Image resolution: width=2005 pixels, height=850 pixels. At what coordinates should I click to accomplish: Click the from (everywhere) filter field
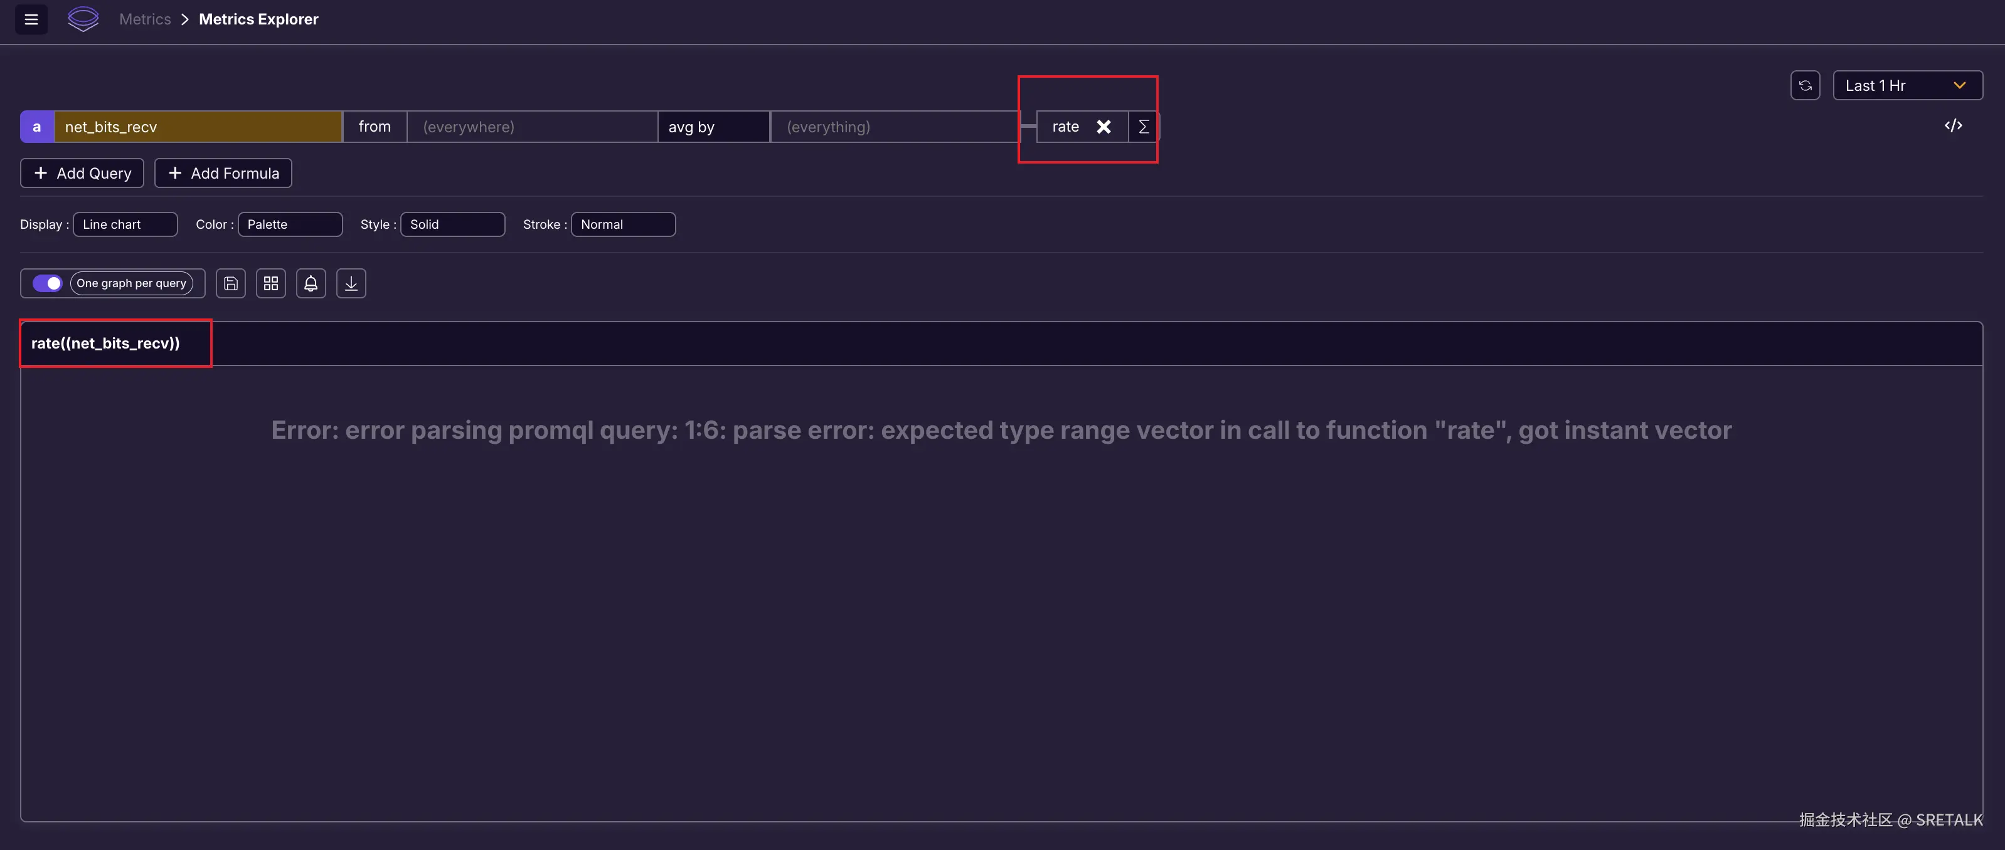[531, 127]
